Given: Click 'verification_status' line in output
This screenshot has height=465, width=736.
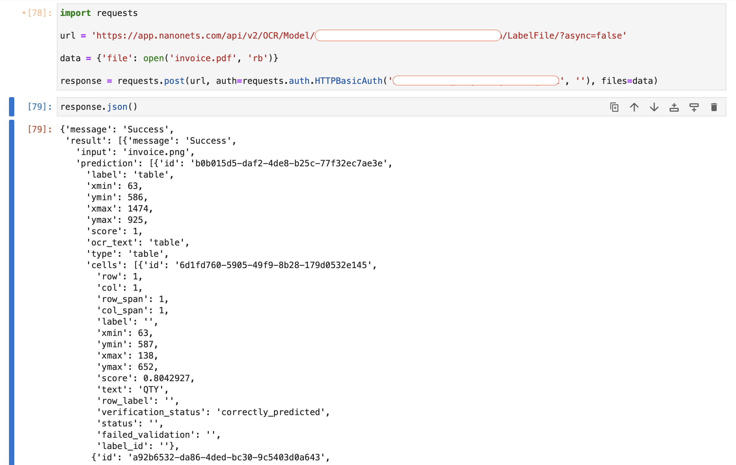Looking at the screenshot, I should pos(213,412).
